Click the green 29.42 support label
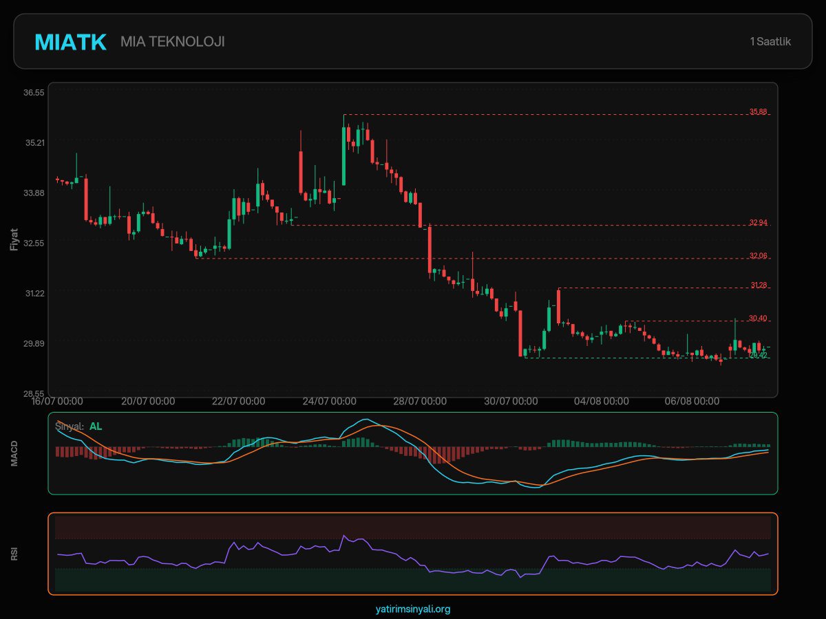This screenshot has width=826, height=619. (x=758, y=355)
